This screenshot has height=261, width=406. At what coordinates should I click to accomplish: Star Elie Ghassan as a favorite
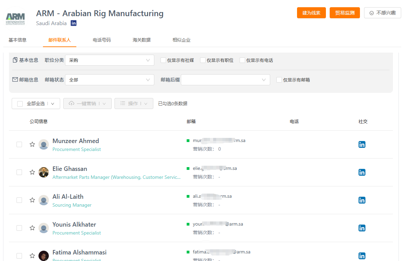pyautogui.click(x=32, y=172)
